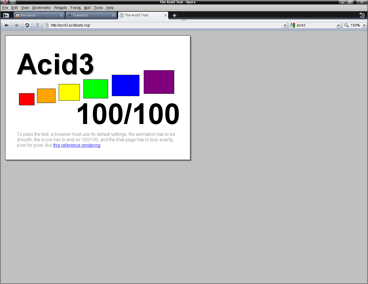Screen dimensions: 368x284
Task: Click the purple box
Action: pos(159,82)
